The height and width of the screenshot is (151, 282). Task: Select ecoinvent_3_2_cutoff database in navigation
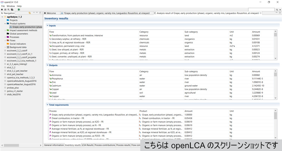tap(17, 50)
